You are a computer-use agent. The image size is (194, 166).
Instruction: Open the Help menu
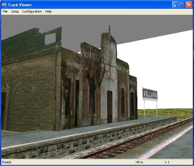[x=48, y=11]
